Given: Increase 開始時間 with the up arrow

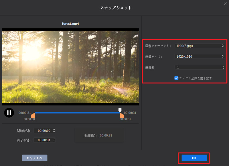Looking at the screenshot, I should tap(54, 130).
